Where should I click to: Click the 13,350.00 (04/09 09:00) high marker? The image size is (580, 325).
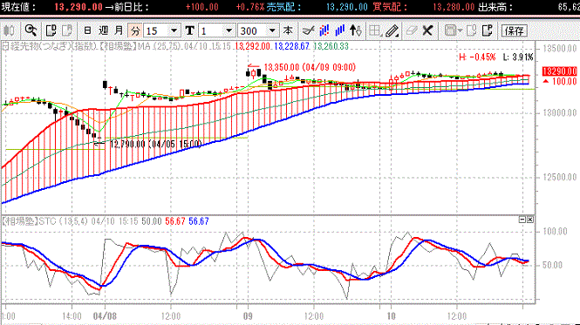pos(310,67)
